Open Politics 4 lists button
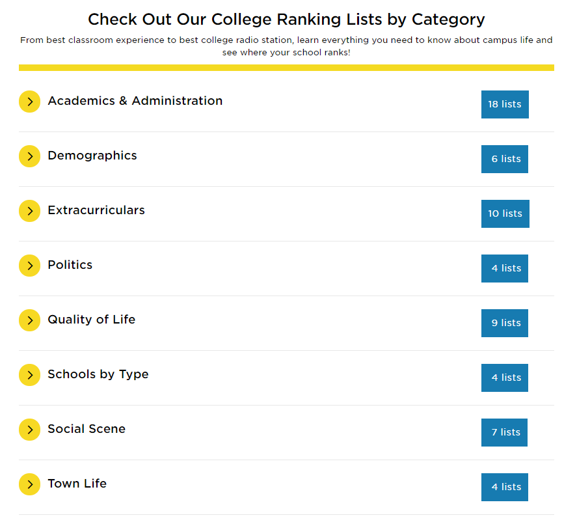Viewport: 577px width, 524px height. pos(505,268)
